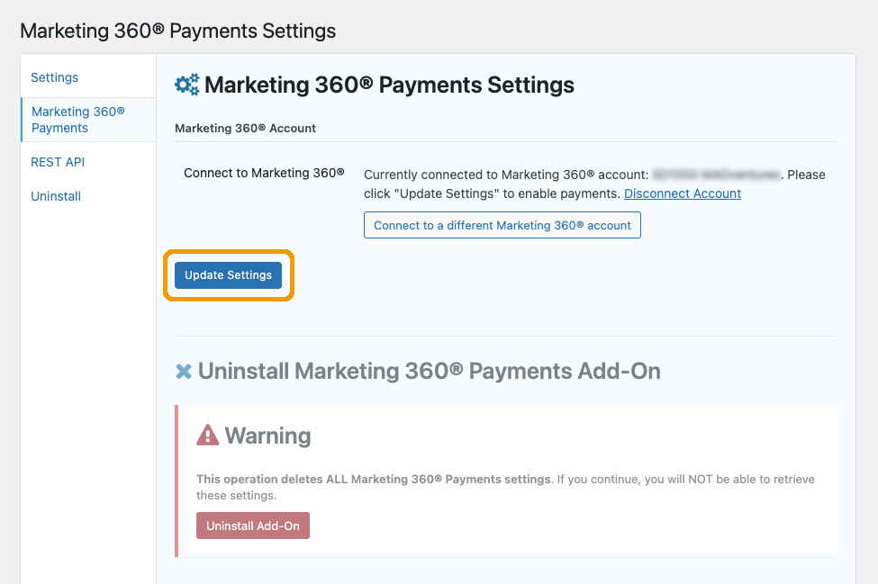Click the 'Uninstall Marketing 360® Payments Add-On' heading
The image size is (878, 584).
[429, 372]
